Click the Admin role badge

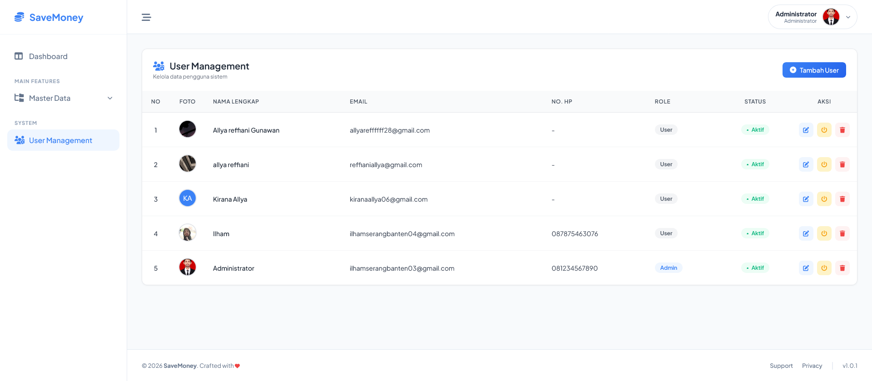pyautogui.click(x=669, y=268)
